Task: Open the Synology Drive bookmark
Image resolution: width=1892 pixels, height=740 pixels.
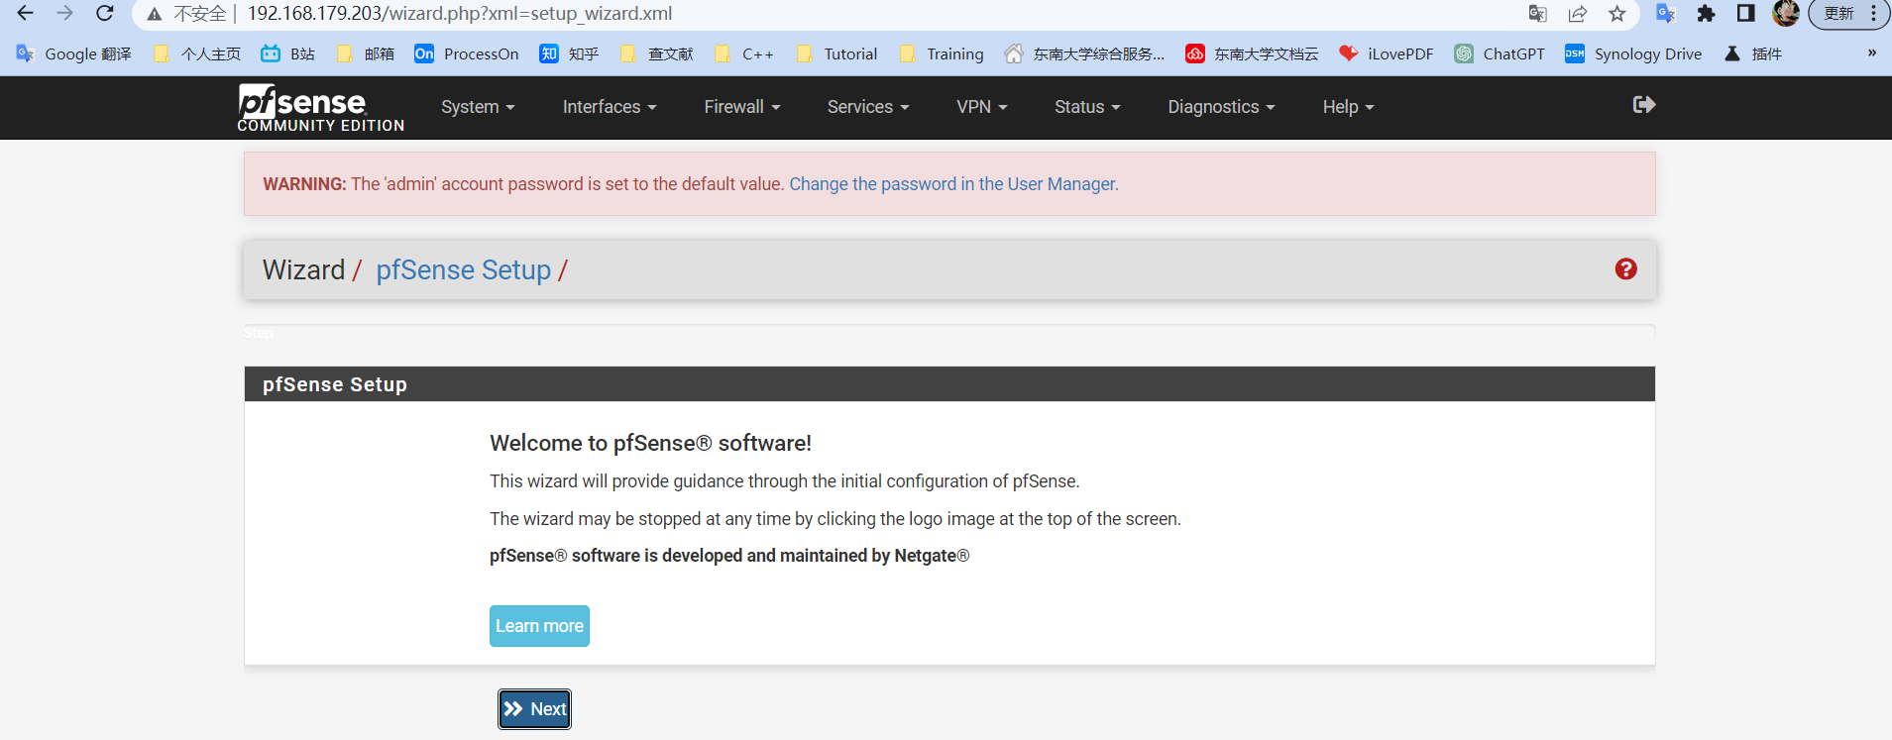Action: tap(1633, 53)
